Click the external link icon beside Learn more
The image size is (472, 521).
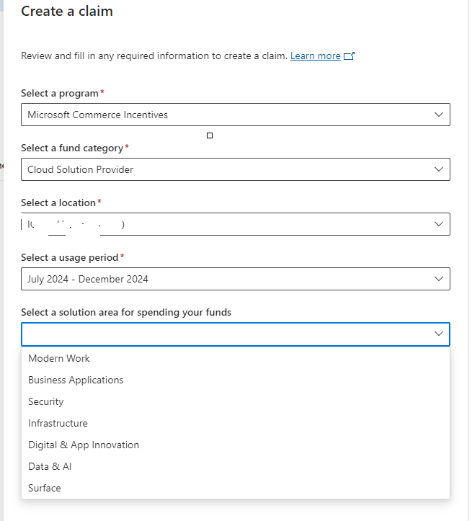pos(349,55)
